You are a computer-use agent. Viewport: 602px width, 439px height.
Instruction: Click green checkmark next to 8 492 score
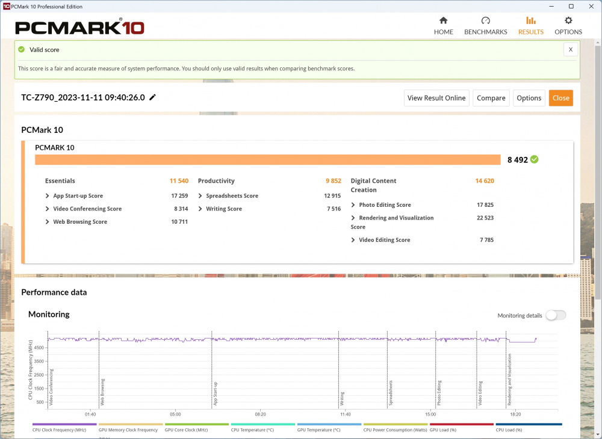click(534, 159)
